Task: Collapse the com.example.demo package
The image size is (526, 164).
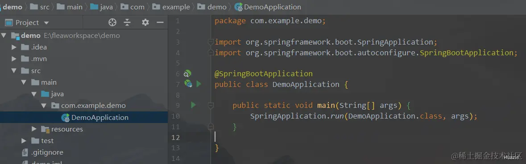Action: click(x=44, y=106)
